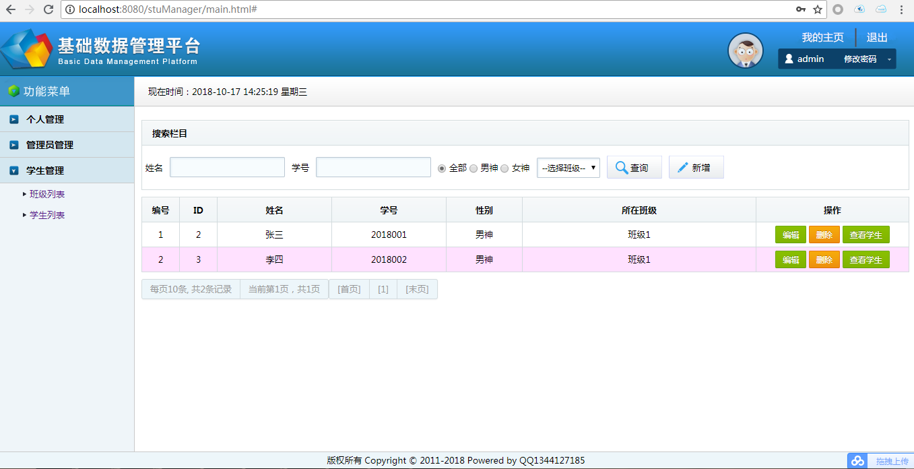The width and height of the screenshot is (914, 469).
Task: Open dropdown arrow next to 修改密码
Action: click(x=889, y=59)
